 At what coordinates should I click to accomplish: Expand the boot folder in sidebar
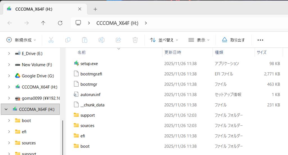[9, 120]
